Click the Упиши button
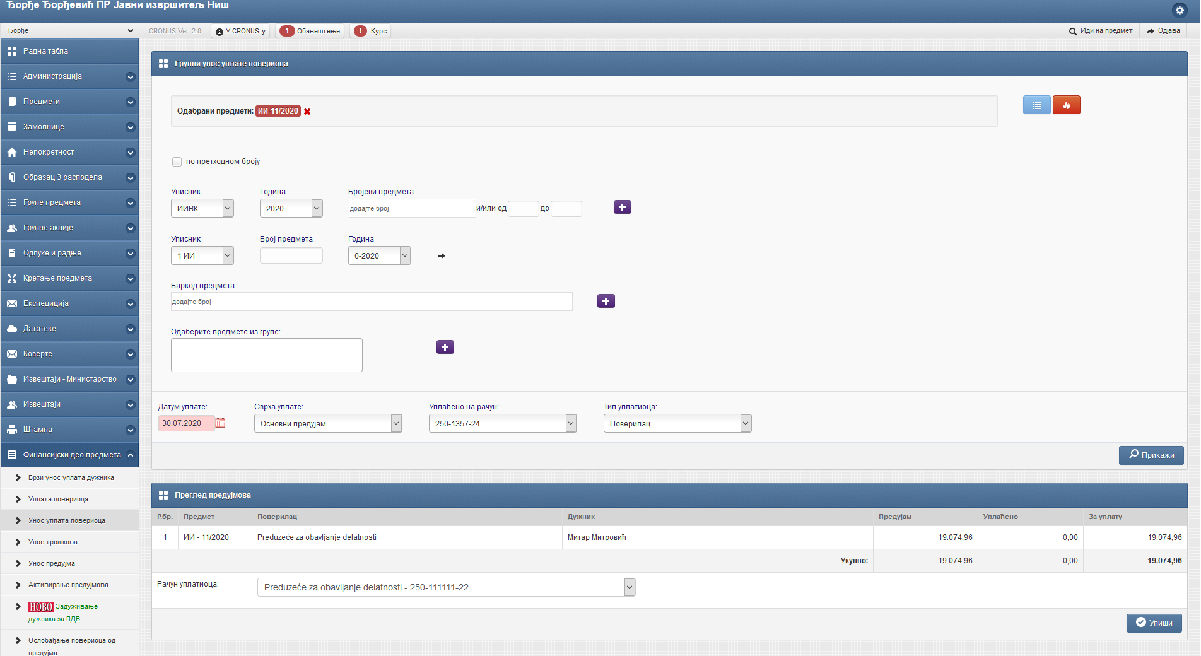The width and height of the screenshot is (1201, 656). coord(1154,623)
